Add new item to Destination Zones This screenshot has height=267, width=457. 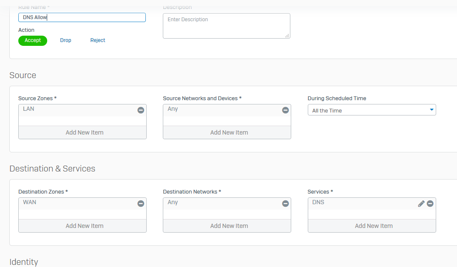click(x=84, y=226)
